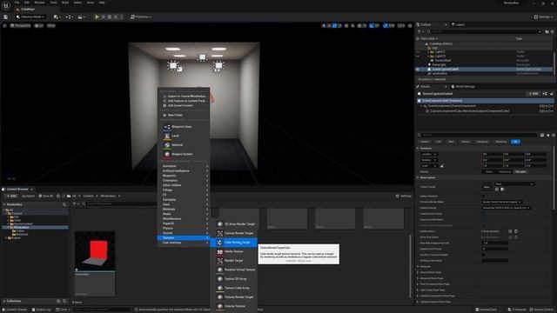This screenshot has width=557, height=313.
Task: Open the Content Browser Settings
Action: click(403, 196)
